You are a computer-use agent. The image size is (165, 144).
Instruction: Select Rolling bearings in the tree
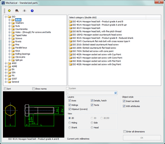click(x=23, y=54)
